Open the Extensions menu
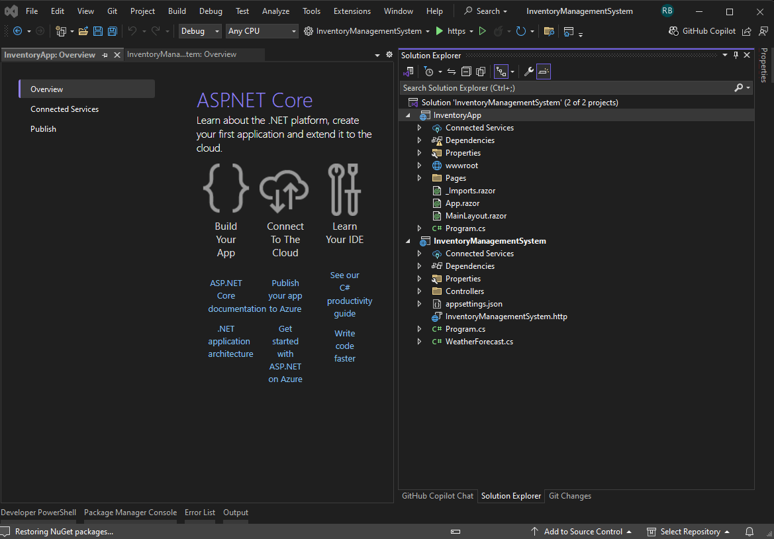The image size is (774, 539). [352, 11]
